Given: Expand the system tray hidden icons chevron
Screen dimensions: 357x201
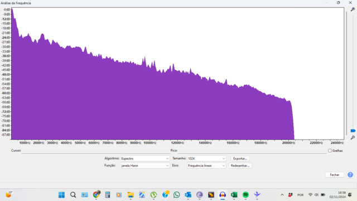Looking at the screenshot, I should point(282,195).
